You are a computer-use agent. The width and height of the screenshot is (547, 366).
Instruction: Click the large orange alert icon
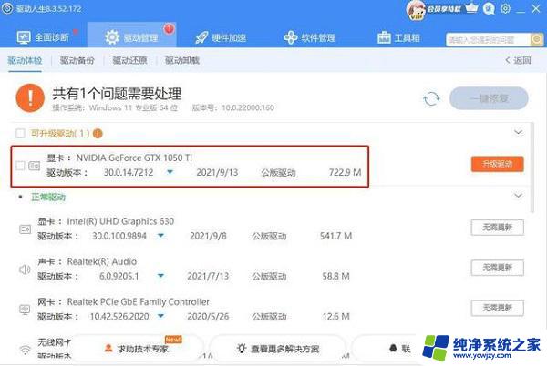[x=30, y=97]
